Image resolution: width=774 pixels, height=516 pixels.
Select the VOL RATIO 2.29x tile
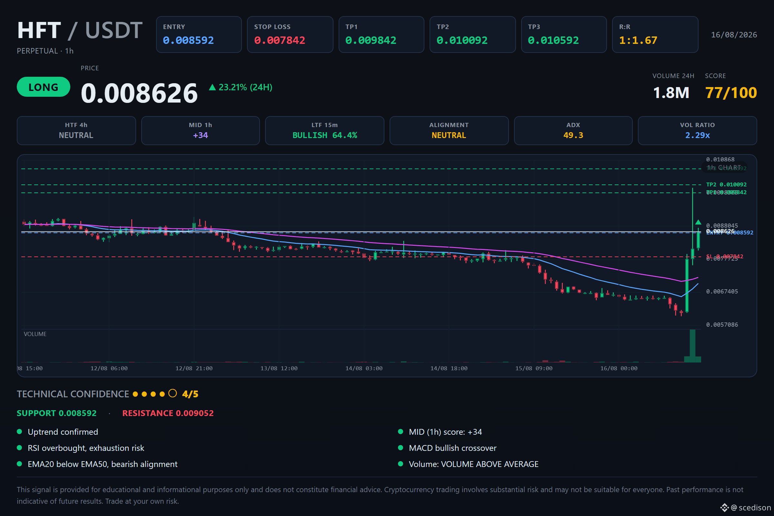[x=697, y=131]
